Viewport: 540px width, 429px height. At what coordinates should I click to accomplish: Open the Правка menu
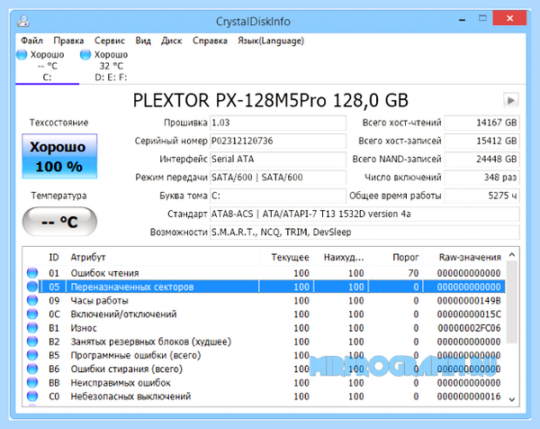click(x=68, y=41)
